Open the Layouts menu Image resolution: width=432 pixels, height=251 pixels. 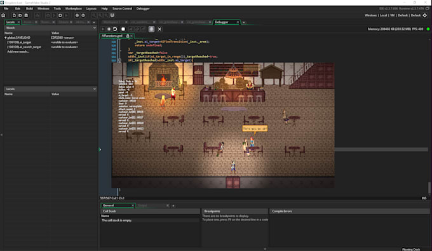click(x=91, y=8)
